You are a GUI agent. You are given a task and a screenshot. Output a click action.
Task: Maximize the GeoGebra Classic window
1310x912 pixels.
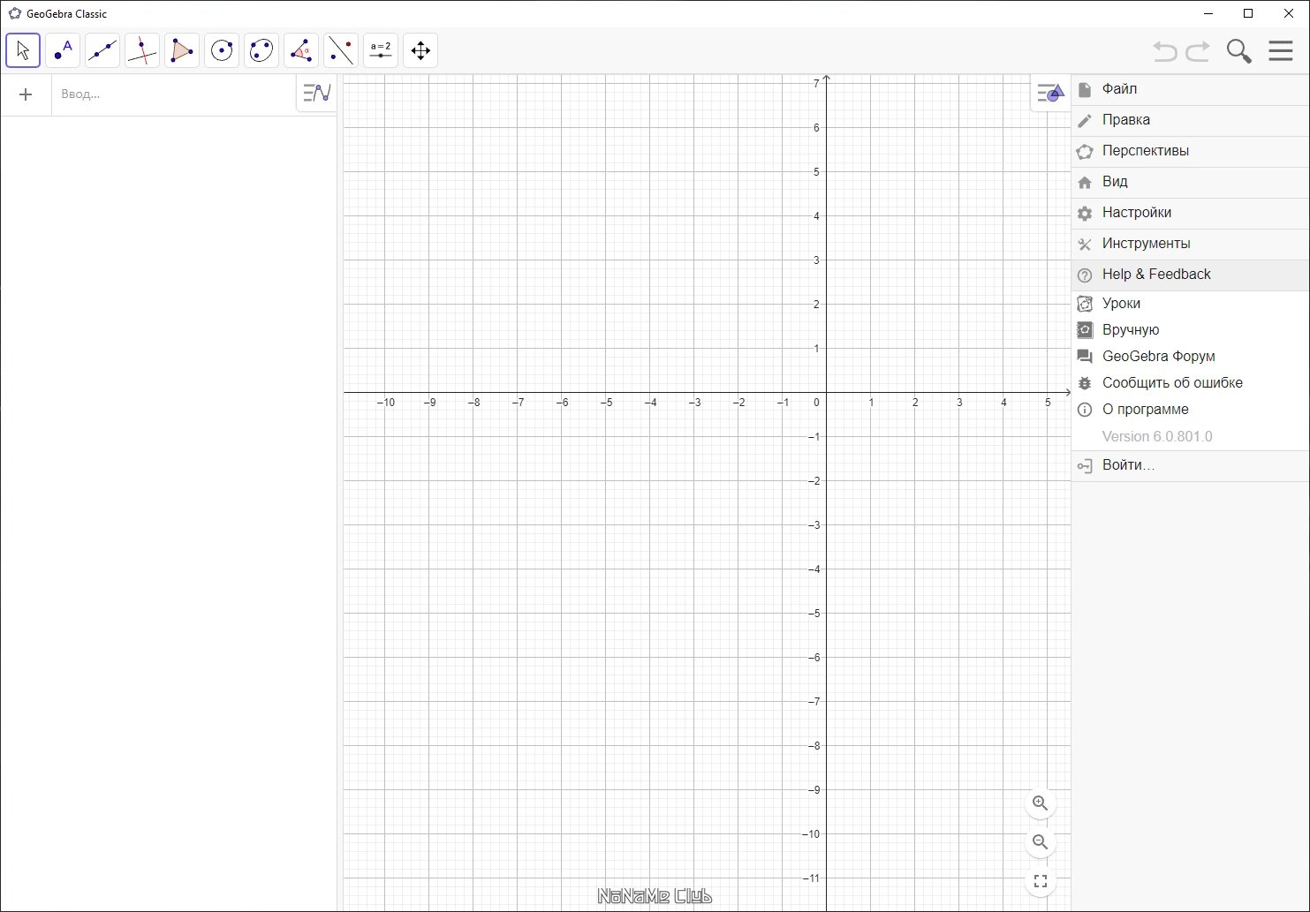pos(1248,13)
